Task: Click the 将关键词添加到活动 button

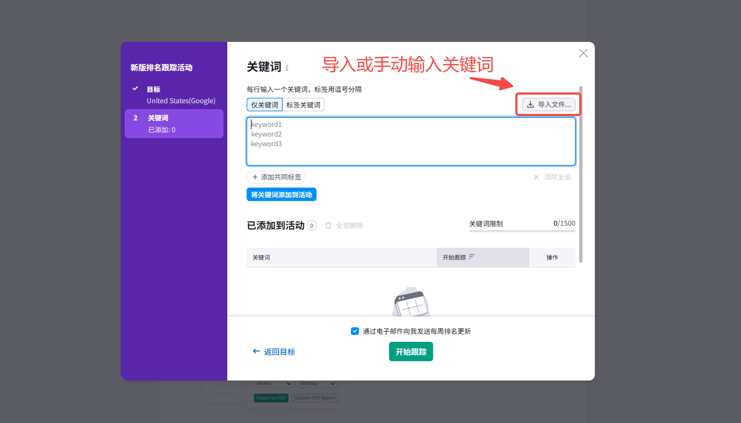Action: click(x=281, y=194)
